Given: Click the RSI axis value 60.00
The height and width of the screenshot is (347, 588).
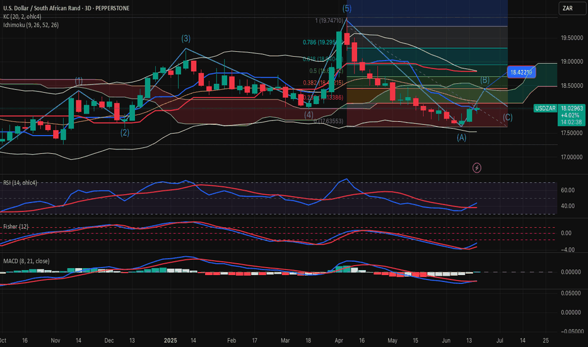Looking at the screenshot, I should tap(568, 190).
